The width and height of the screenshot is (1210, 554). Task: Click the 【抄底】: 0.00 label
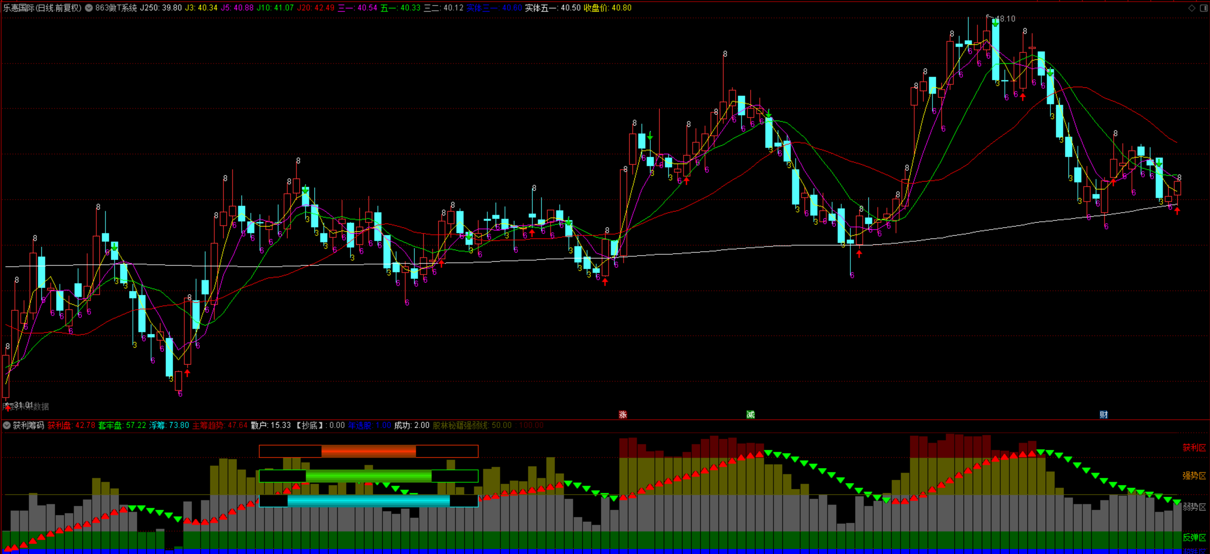coord(319,425)
